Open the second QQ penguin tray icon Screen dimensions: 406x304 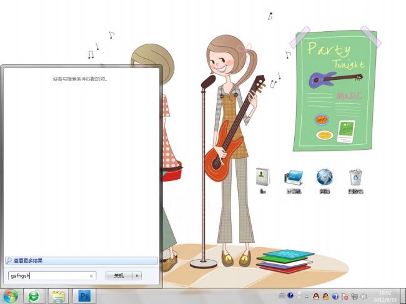coord(325,297)
